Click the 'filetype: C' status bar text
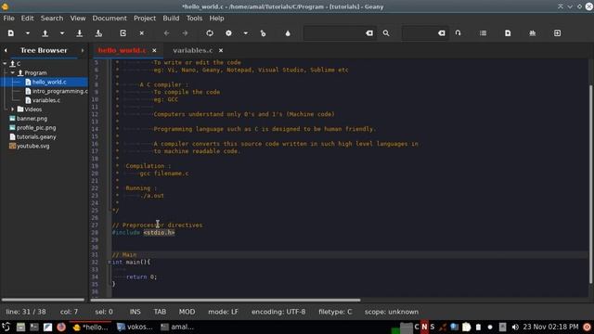This screenshot has width=594, height=334. 335,312
